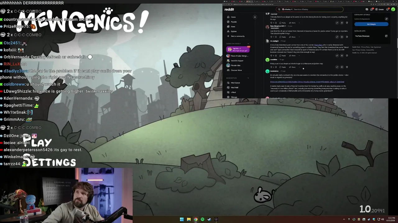
Task: Open the reddit chat icon
Action: (372, 9)
